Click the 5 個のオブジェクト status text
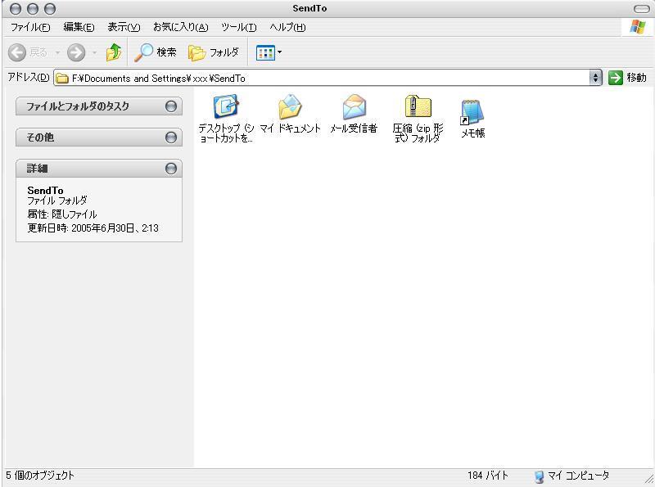Viewport: 655px width, 487px height. (40, 476)
